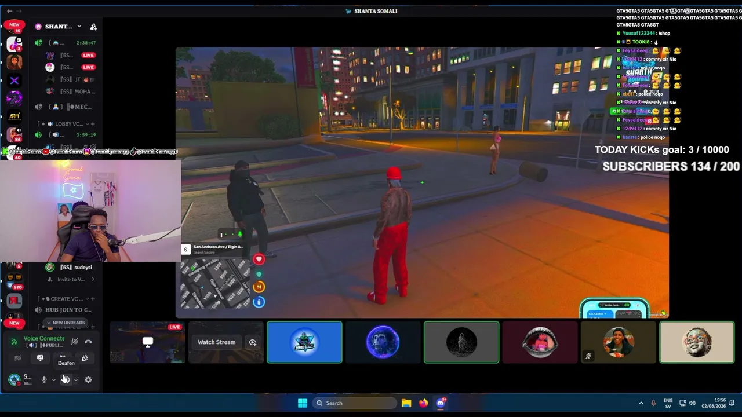Viewport: 742px width, 417px height.
Task: Open voice channel with 3:59:19 timer
Action: point(65,135)
